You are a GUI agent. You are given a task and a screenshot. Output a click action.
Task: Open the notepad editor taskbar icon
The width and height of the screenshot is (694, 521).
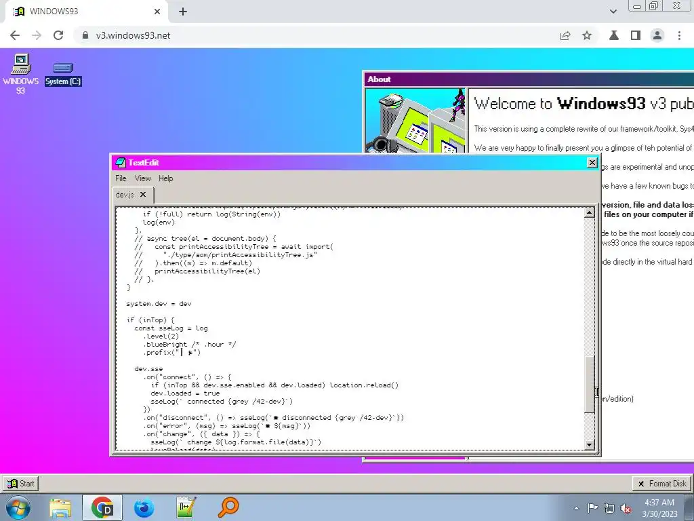[x=186, y=508]
